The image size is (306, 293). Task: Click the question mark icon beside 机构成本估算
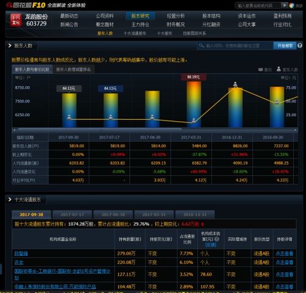pos(217,239)
